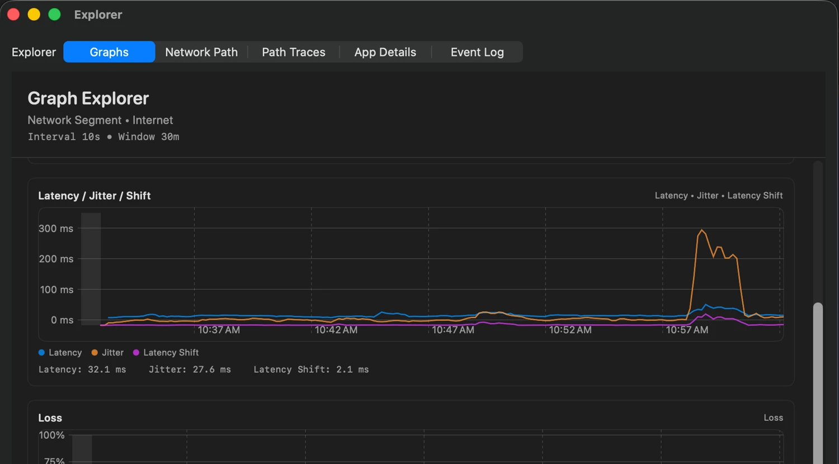Click the Loss chart title
839x464 pixels.
point(50,418)
